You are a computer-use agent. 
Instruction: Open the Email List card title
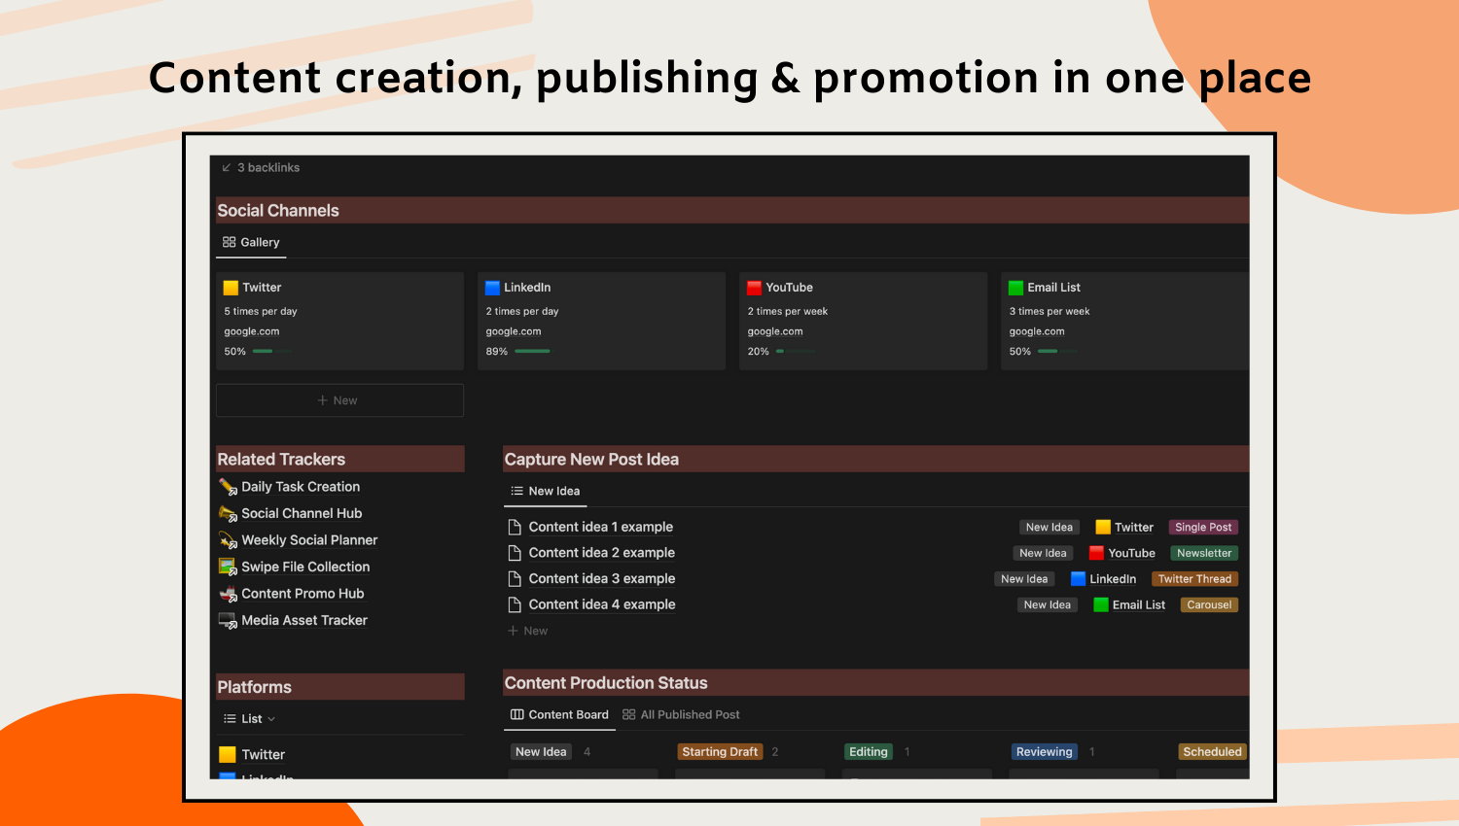pos(1053,288)
